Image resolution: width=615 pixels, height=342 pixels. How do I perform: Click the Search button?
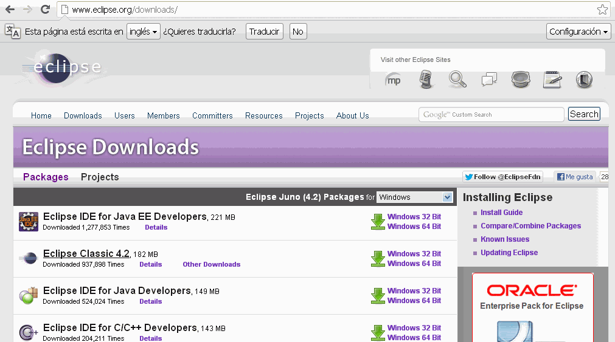(x=584, y=114)
